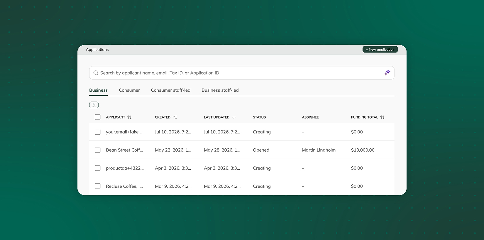Click Jul 10, 2026 created date

tap(173, 132)
